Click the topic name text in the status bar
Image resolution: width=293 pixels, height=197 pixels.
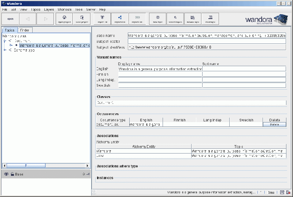click(211, 192)
